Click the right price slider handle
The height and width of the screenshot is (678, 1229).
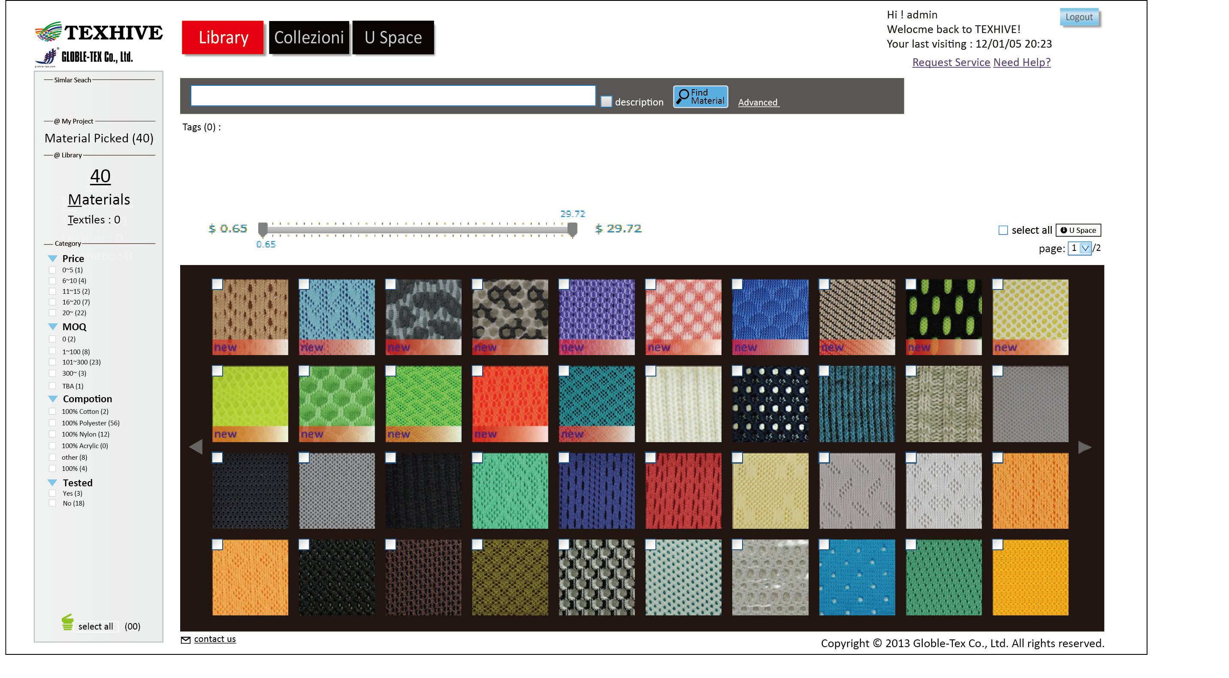coord(572,229)
